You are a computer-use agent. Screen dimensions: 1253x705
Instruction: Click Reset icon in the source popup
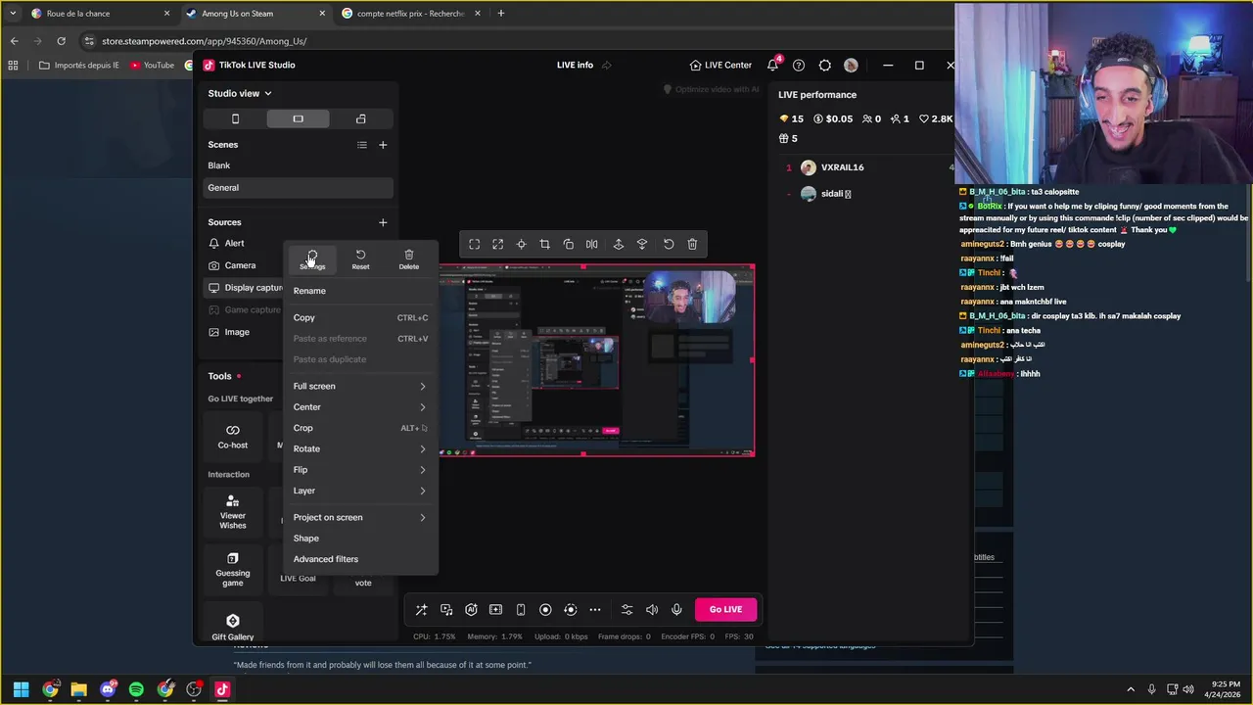pyautogui.click(x=360, y=259)
